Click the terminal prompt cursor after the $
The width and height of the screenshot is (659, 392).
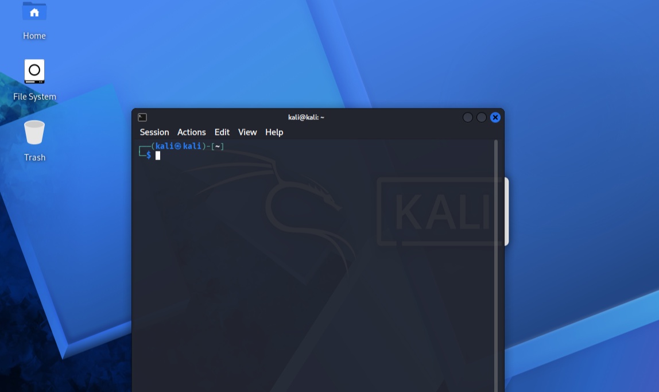coord(158,156)
